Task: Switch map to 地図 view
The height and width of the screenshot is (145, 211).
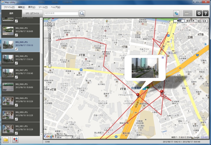Action: point(179,21)
